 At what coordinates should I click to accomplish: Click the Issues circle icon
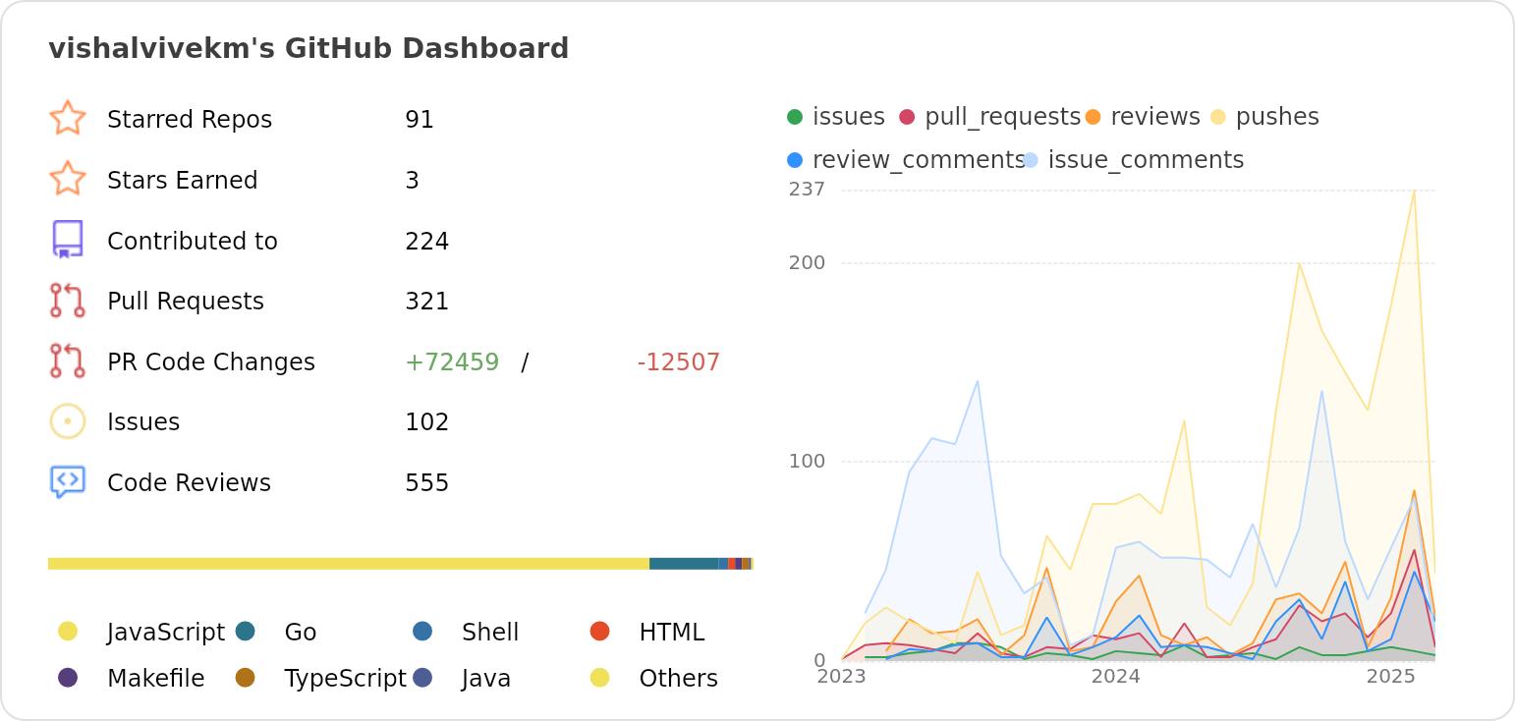68,421
